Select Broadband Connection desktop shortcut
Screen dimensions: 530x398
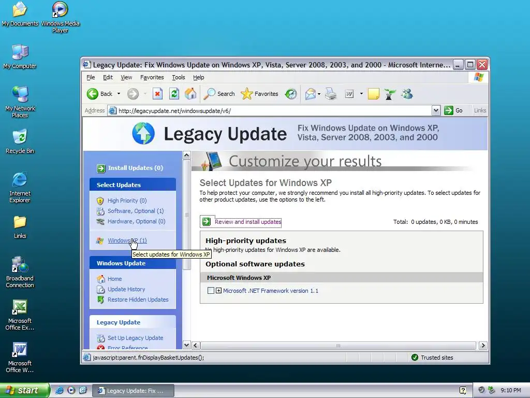(20, 272)
